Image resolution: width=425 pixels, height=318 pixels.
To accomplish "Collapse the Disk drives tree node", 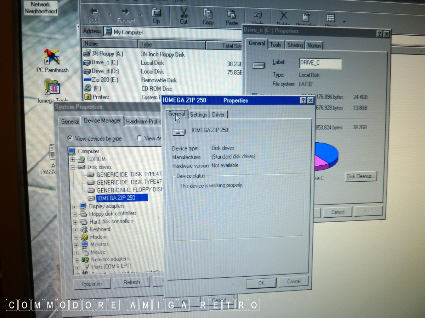I will click(73, 167).
